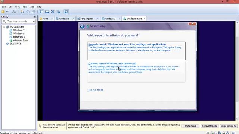This screenshot has height=134, width=239.
Task: Switch to Unity mode icon
Action: coord(58,12)
